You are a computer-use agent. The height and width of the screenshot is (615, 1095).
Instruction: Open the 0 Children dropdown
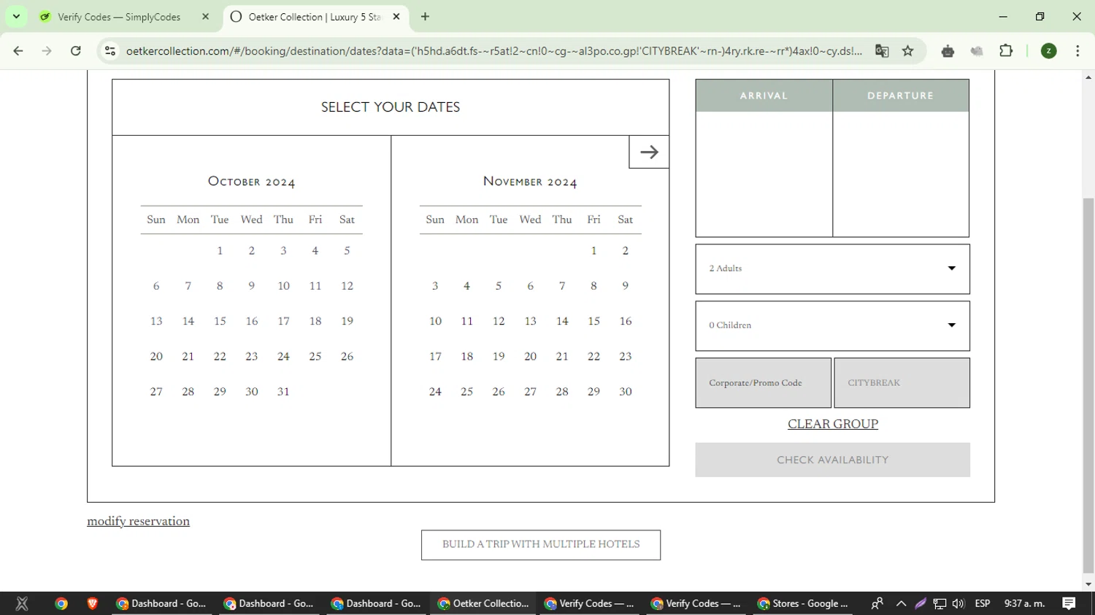coord(832,326)
